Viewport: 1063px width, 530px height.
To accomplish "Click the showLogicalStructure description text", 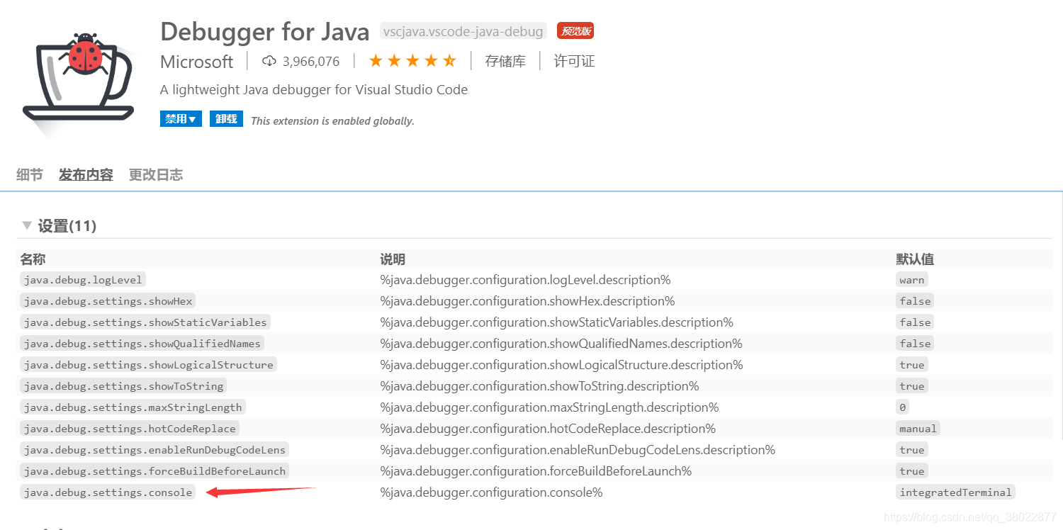I will coord(561,365).
